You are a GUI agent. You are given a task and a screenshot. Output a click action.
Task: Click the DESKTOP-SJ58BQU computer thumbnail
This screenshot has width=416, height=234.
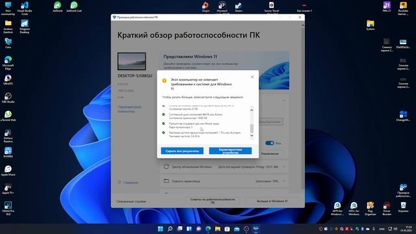(x=131, y=61)
